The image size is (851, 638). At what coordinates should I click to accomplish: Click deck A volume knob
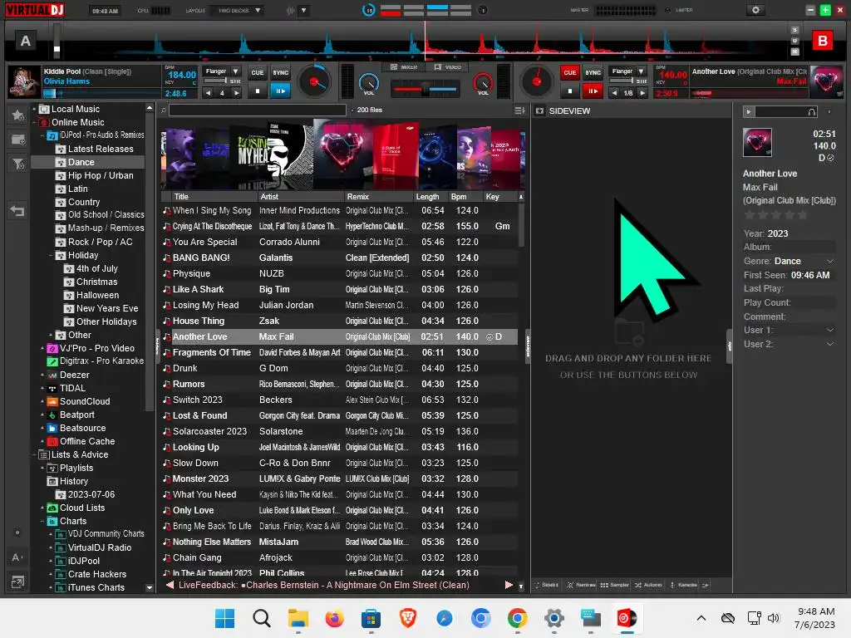point(369,82)
